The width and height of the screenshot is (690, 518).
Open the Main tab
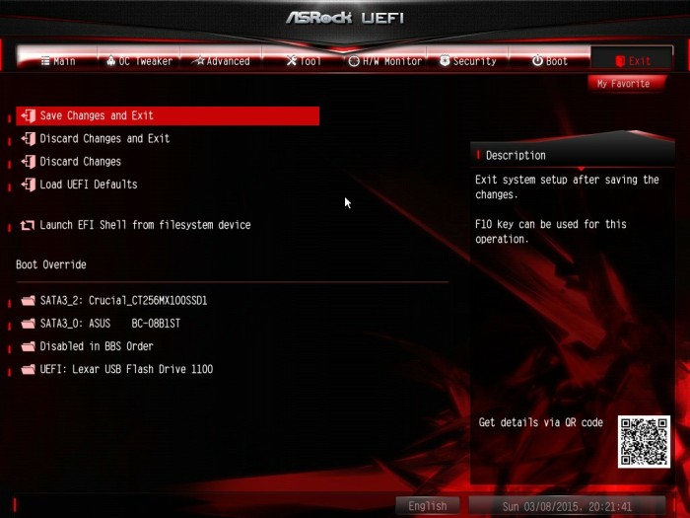[x=57, y=61]
